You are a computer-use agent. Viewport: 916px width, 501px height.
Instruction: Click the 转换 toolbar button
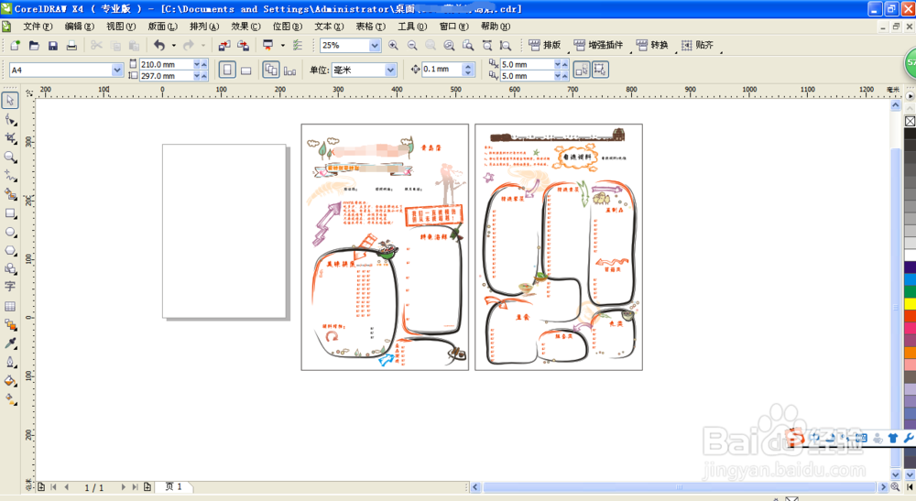point(652,45)
